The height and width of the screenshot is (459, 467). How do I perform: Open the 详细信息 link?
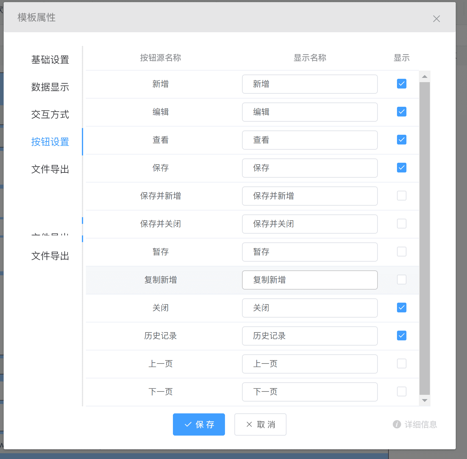coord(415,424)
